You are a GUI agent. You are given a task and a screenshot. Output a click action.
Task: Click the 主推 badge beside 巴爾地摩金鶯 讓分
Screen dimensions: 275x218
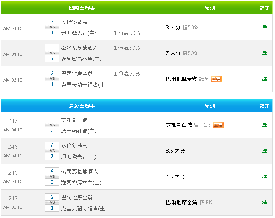pos(216,79)
